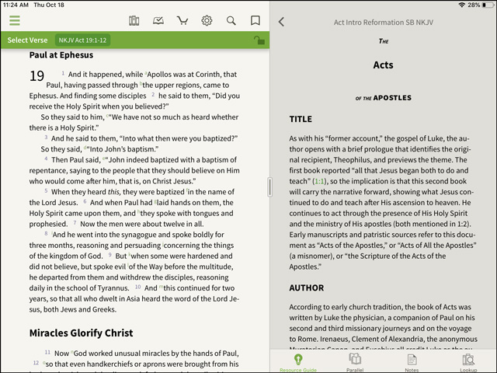497x373 pixels.
Task: Check the Wi-Fi status icon
Action: click(x=462, y=5)
